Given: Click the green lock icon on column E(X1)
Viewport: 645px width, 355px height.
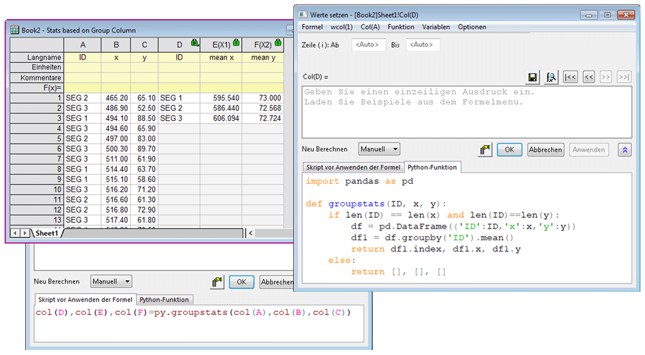Looking at the screenshot, I should click(236, 43).
